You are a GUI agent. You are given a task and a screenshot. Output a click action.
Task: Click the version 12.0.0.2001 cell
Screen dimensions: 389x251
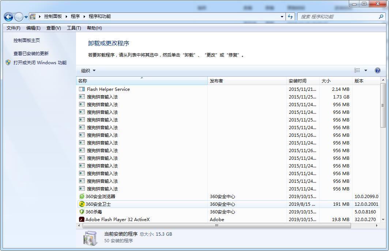point(366,204)
